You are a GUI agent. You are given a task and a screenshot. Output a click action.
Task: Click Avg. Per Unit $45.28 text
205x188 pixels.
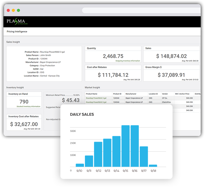click(132, 80)
